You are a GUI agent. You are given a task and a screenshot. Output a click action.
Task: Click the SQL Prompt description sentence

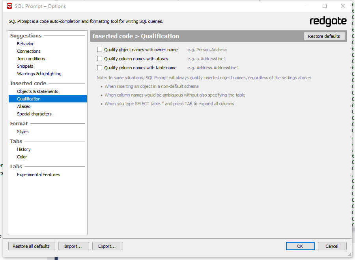(x=86, y=21)
